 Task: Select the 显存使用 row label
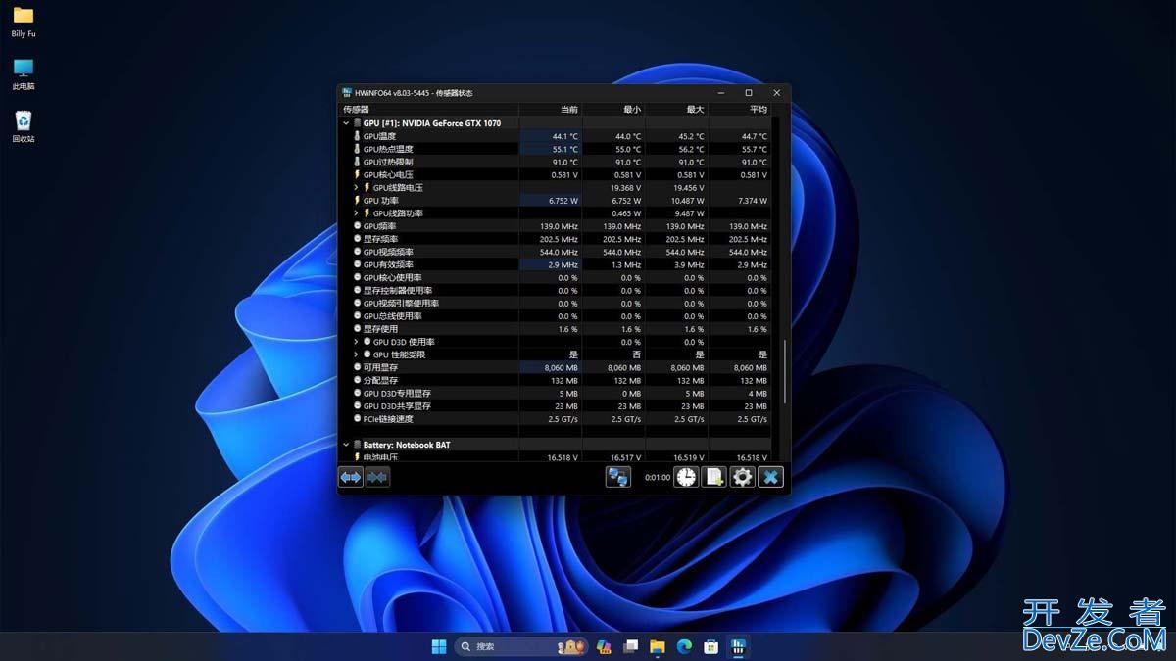(381, 329)
